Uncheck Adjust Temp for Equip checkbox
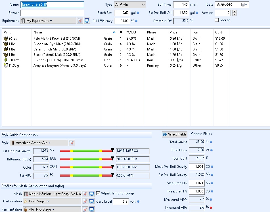Image resolution: width=270 pixels, height=212 pixels. pos(98,193)
